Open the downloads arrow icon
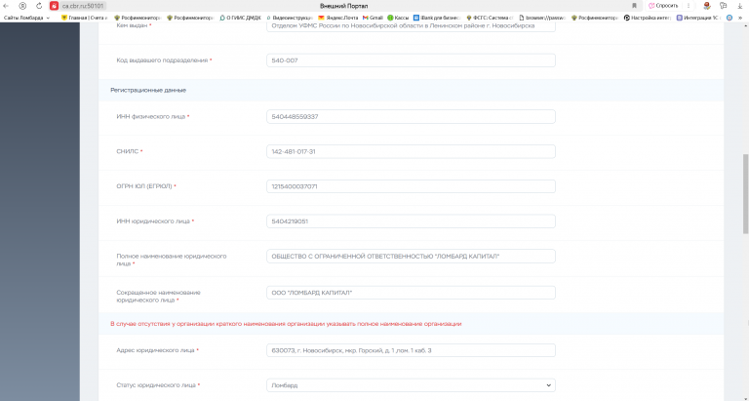 click(x=740, y=6)
